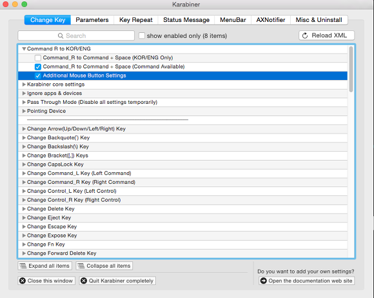Screen dimensions: 374x298
Task: Click the green zoom window button
Action: point(25,5)
